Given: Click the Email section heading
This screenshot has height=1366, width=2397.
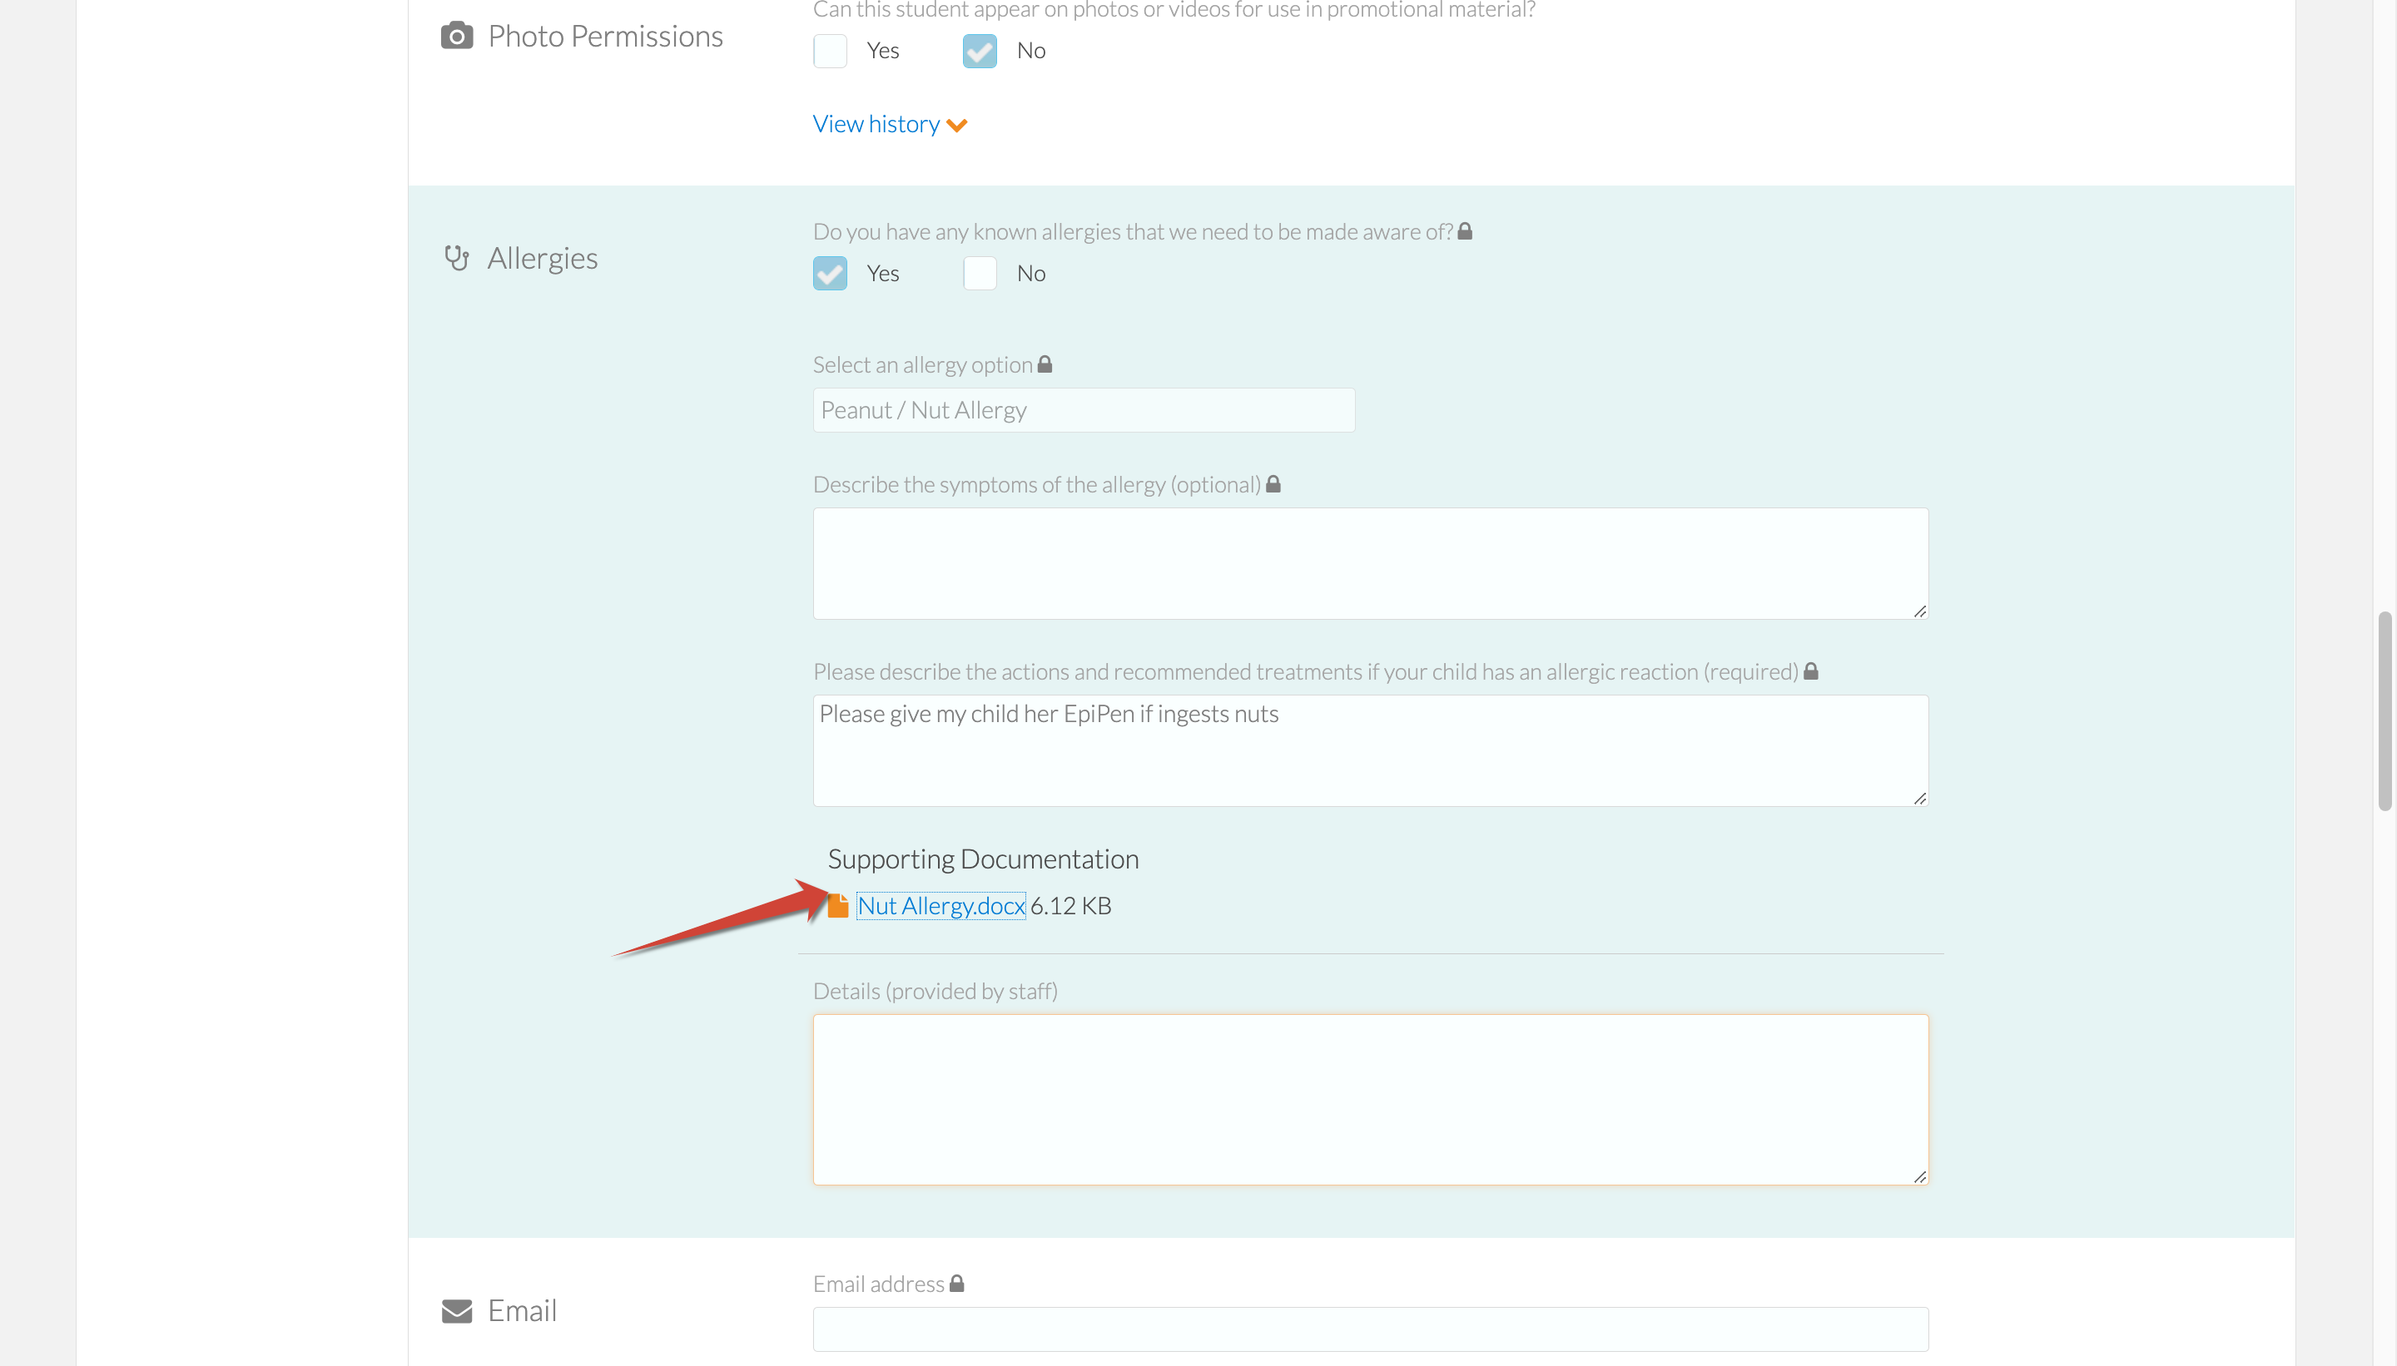Looking at the screenshot, I should 522,1310.
